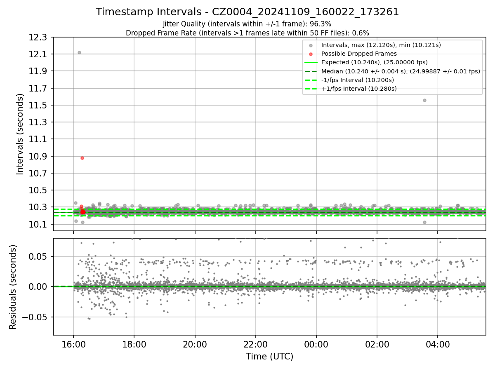Image resolution: width=495 pixels, height=371 pixels.
Task: Click the 'Time (UTC)' x-axis label
Action: 270,357
